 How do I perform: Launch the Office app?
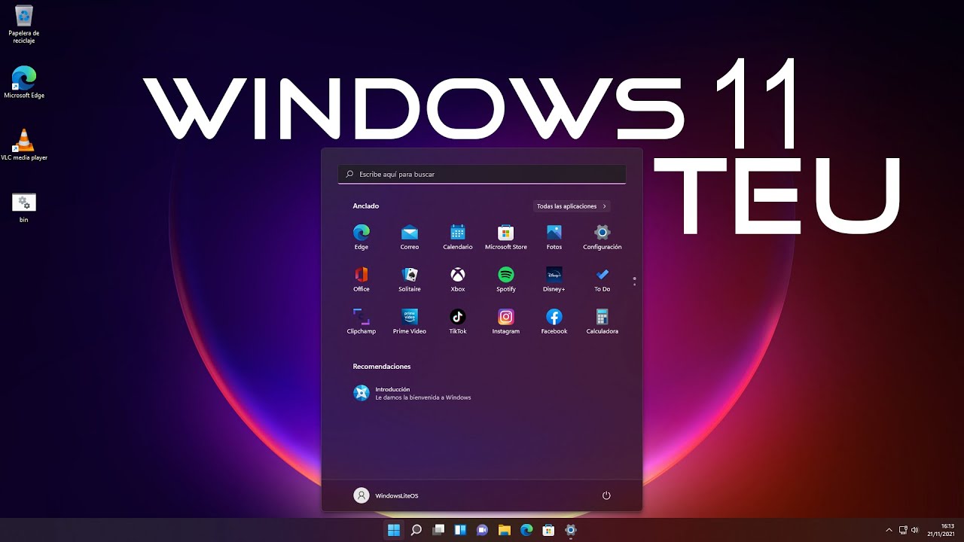(x=361, y=279)
